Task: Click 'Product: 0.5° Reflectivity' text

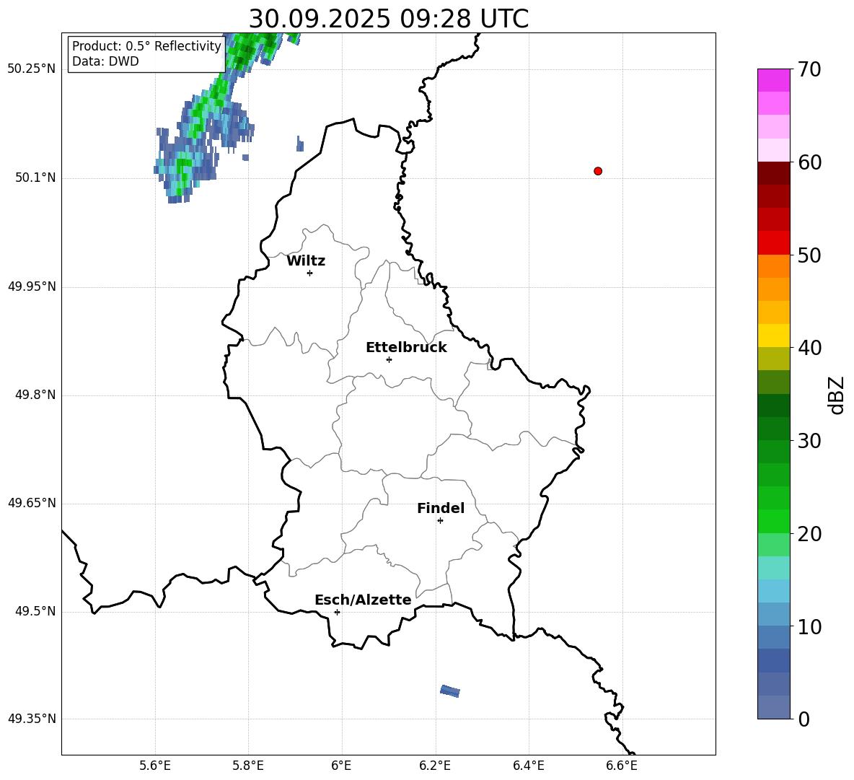Action: (x=146, y=46)
